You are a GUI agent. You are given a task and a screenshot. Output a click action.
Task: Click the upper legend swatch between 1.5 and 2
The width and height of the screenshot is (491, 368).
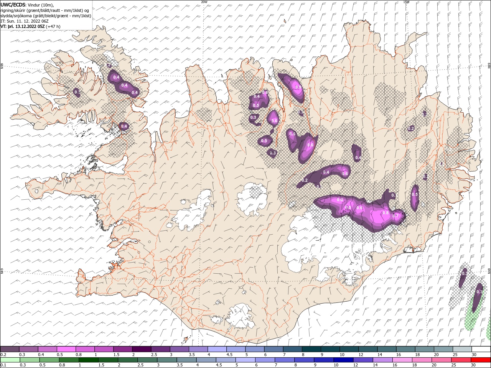coord(123,349)
